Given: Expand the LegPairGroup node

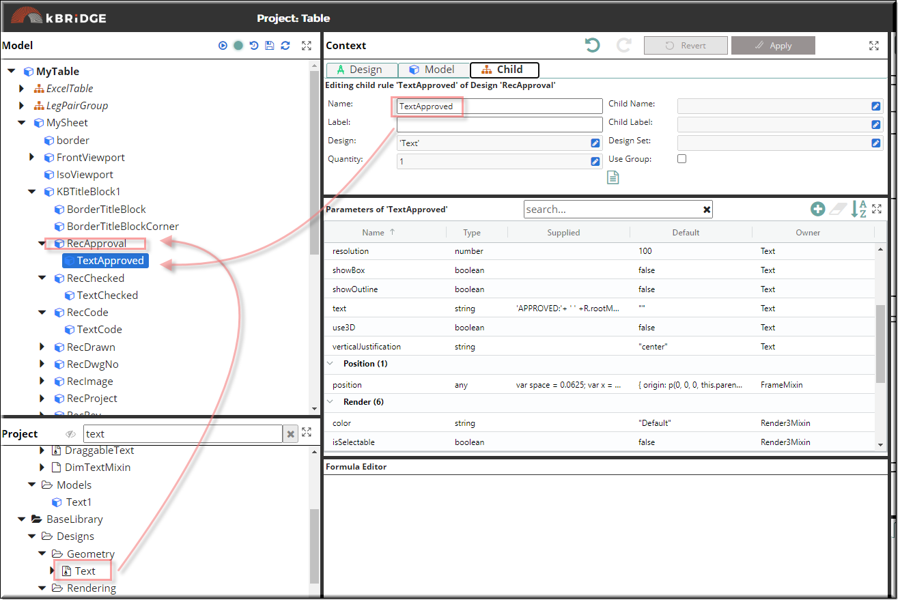Looking at the screenshot, I should coord(22,106).
